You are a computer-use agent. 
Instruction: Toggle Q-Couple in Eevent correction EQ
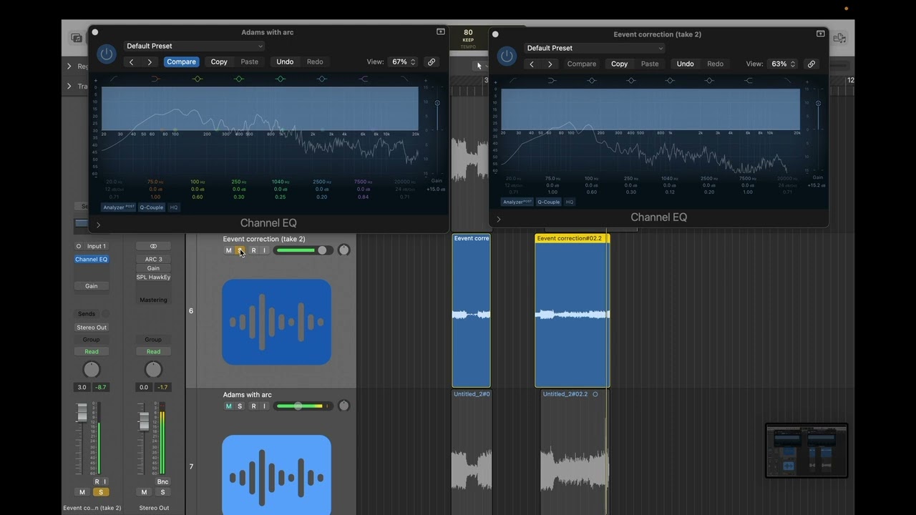(549, 202)
